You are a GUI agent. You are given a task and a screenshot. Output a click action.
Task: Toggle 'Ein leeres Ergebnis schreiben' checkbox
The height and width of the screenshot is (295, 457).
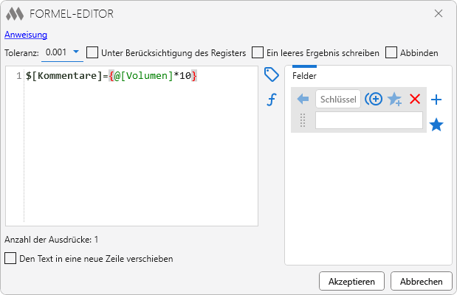pos(258,52)
